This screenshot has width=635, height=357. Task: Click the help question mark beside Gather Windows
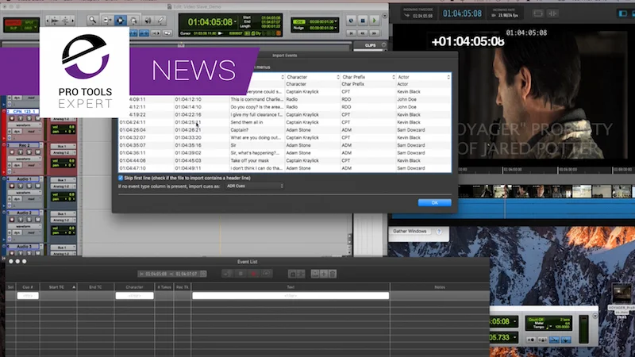click(x=439, y=232)
